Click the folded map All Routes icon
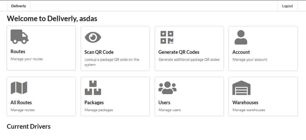Image resolution: width=306 pixels, height=140 pixels. (19, 88)
